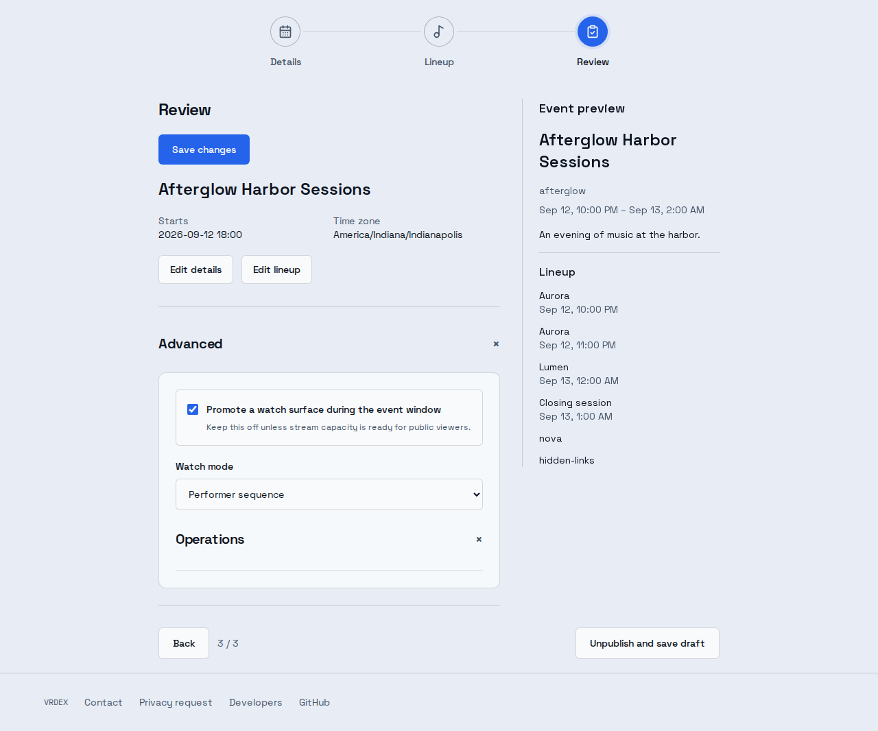Click the 3 / 3 step counter

(x=228, y=643)
